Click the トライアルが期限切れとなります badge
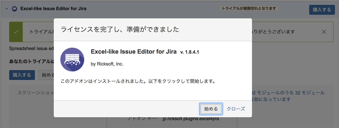Image resolution: width=339 pixels, height=128 pixels. click(x=249, y=9)
